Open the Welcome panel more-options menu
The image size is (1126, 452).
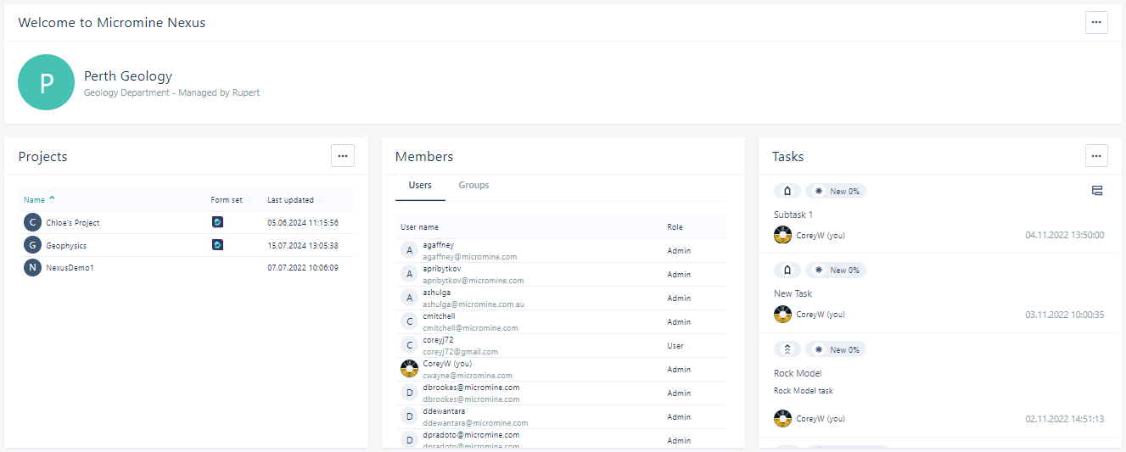1096,22
